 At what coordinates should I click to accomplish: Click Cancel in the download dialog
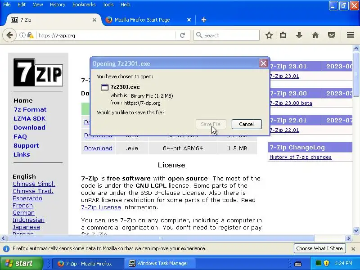pyautogui.click(x=246, y=124)
